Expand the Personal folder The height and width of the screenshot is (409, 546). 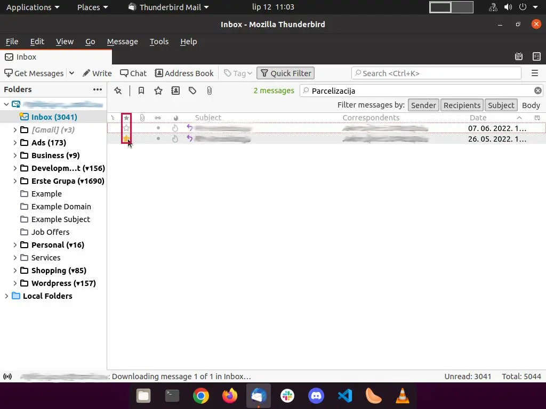pyautogui.click(x=15, y=245)
